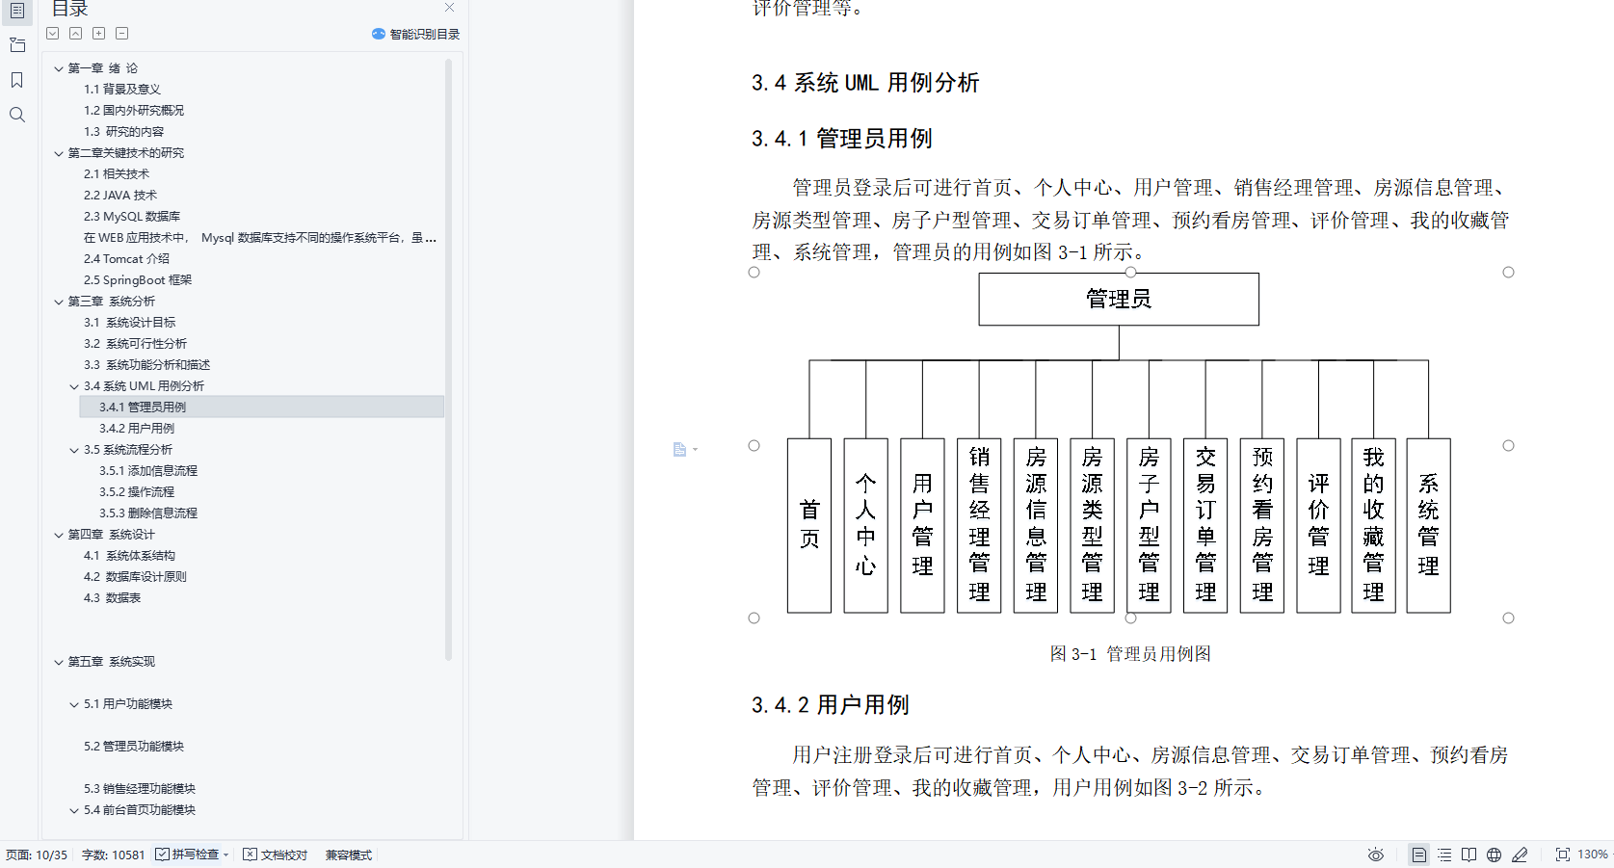The width and height of the screenshot is (1614, 868).
Task: Switch to reading layout book icon
Action: tap(1468, 855)
